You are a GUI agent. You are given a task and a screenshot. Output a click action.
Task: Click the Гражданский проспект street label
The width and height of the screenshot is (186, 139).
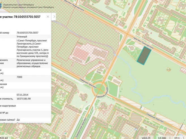[x=81, y=128]
